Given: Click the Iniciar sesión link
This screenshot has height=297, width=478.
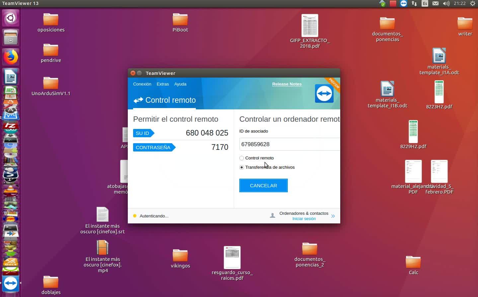Looking at the screenshot, I should click(x=304, y=219).
